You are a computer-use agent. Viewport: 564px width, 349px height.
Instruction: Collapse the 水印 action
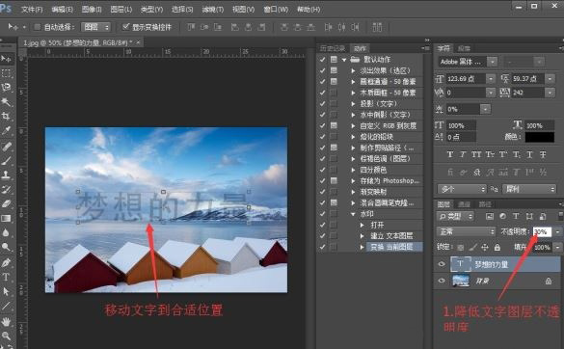pyautogui.click(x=353, y=214)
